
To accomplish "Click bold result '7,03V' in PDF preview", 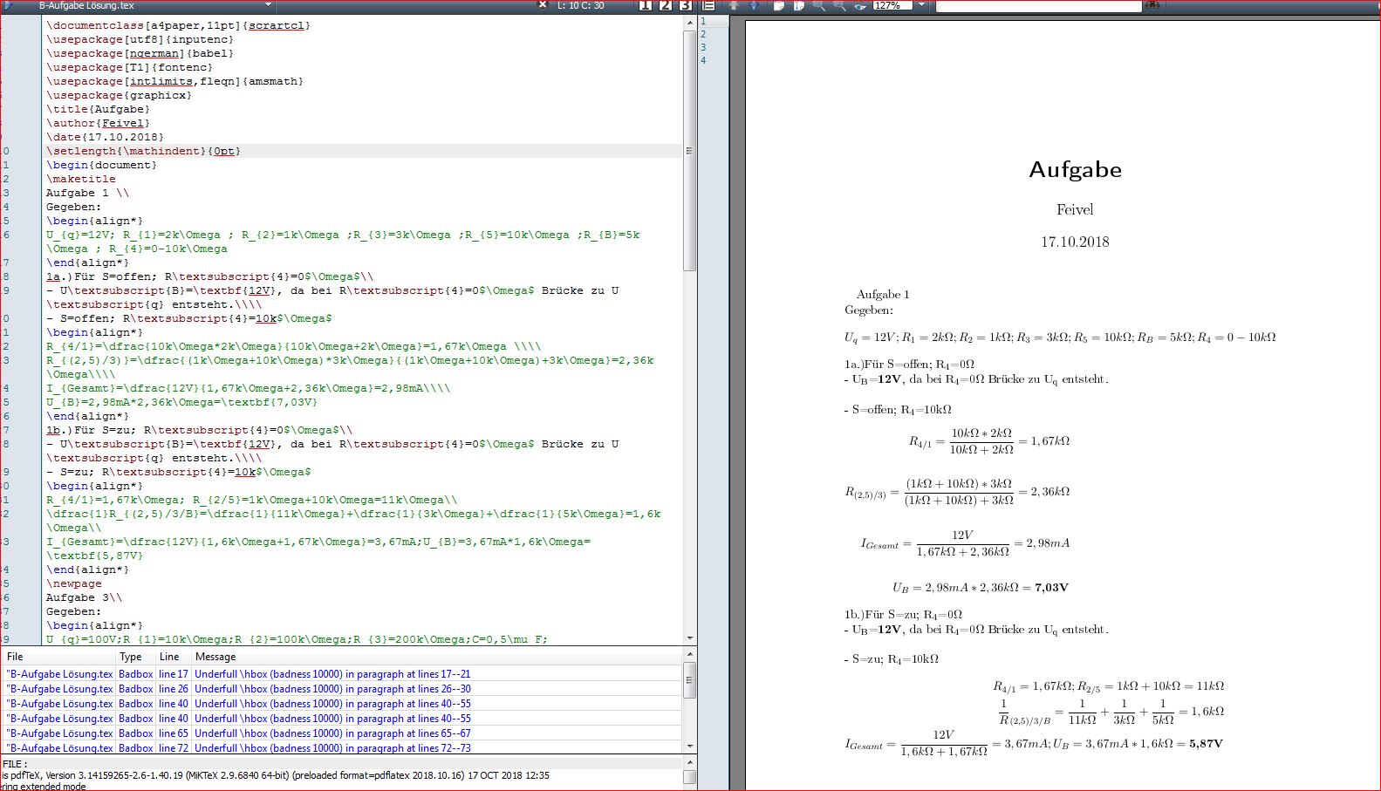I will 1051,588.
